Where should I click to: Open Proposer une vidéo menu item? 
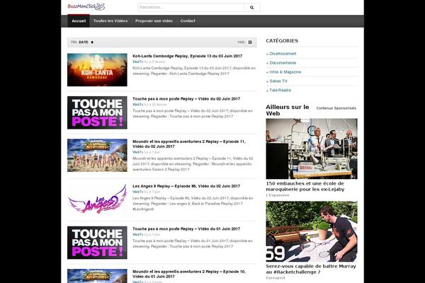click(x=154, y=21)
